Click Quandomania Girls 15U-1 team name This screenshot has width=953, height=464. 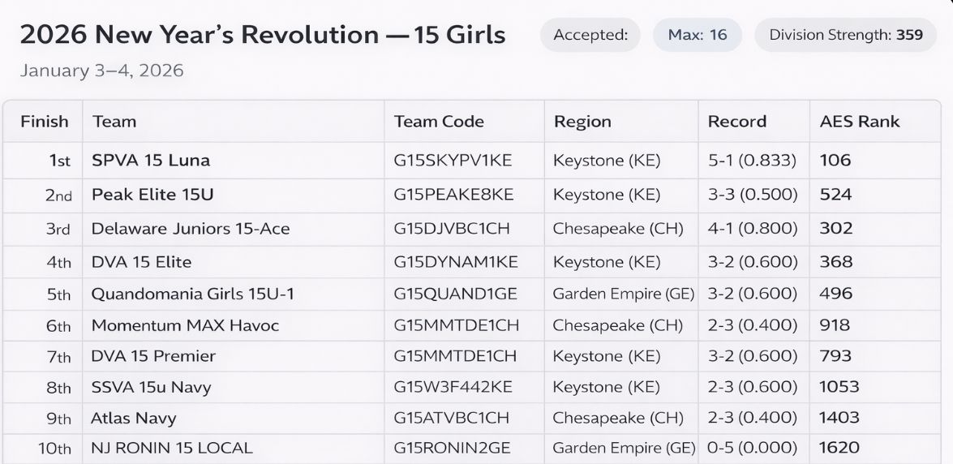(192, 294)
